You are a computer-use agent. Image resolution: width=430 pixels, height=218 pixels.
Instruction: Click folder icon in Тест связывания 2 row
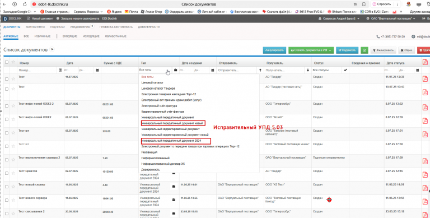174,213
